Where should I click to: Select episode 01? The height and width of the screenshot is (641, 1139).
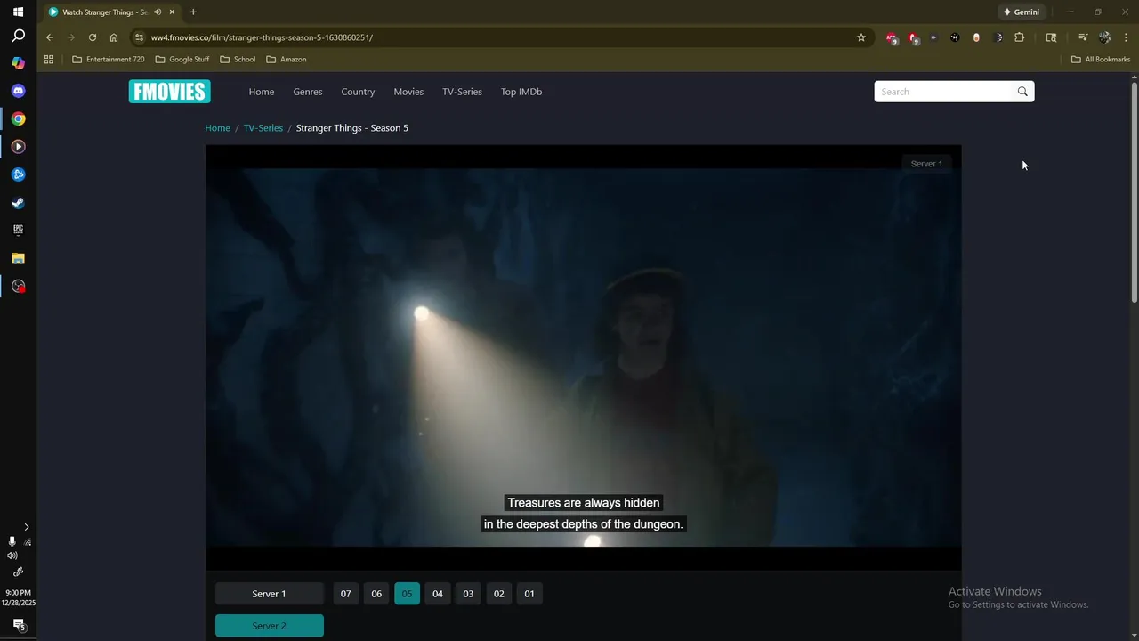pos(529,594)
